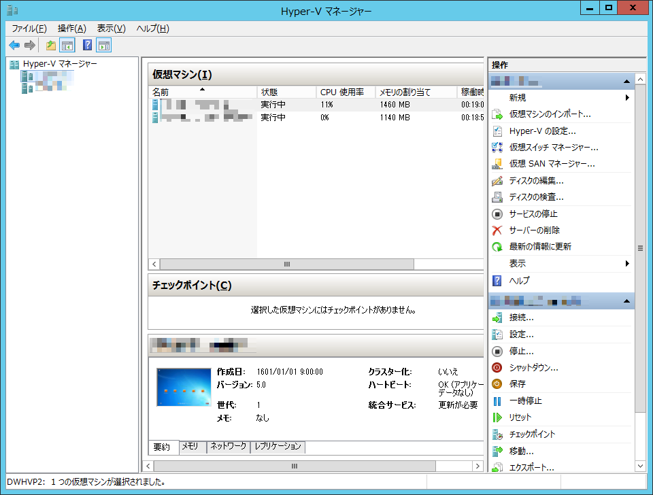This screenshot has height=495, width=653.
Task: Open the ヘルプ(H) menu
Action: [x=153, y=29]
